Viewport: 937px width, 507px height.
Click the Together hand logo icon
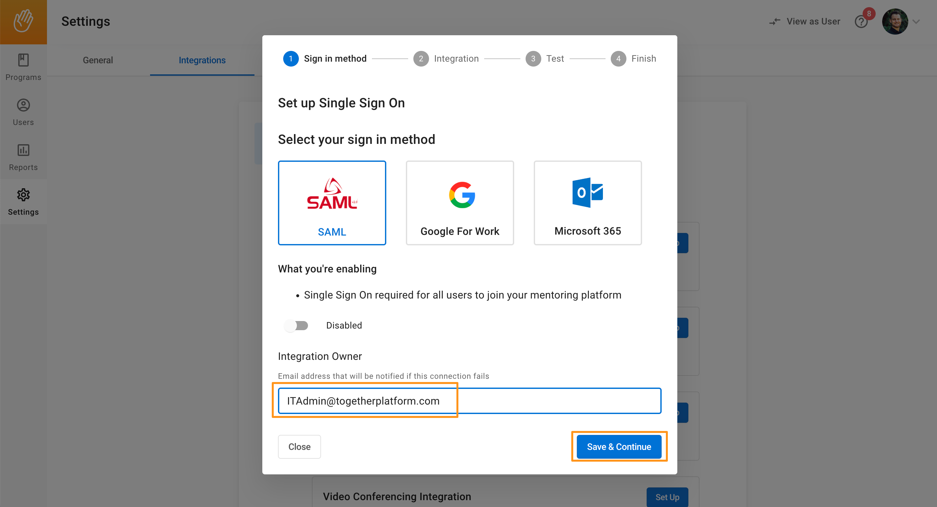tap(23, 21)
